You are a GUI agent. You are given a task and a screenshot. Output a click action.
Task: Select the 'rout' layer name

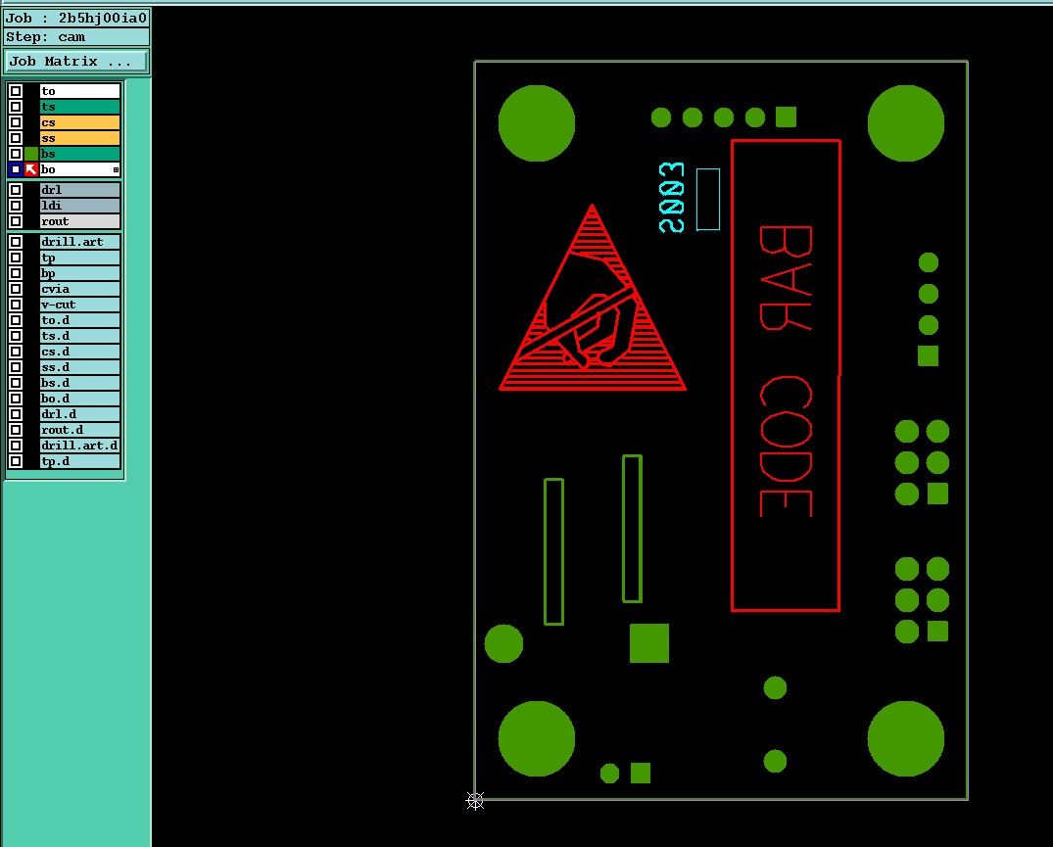[x=80, y=221]
